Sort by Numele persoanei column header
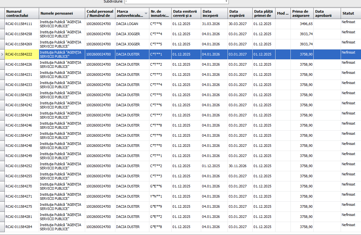 coord(62,13)
